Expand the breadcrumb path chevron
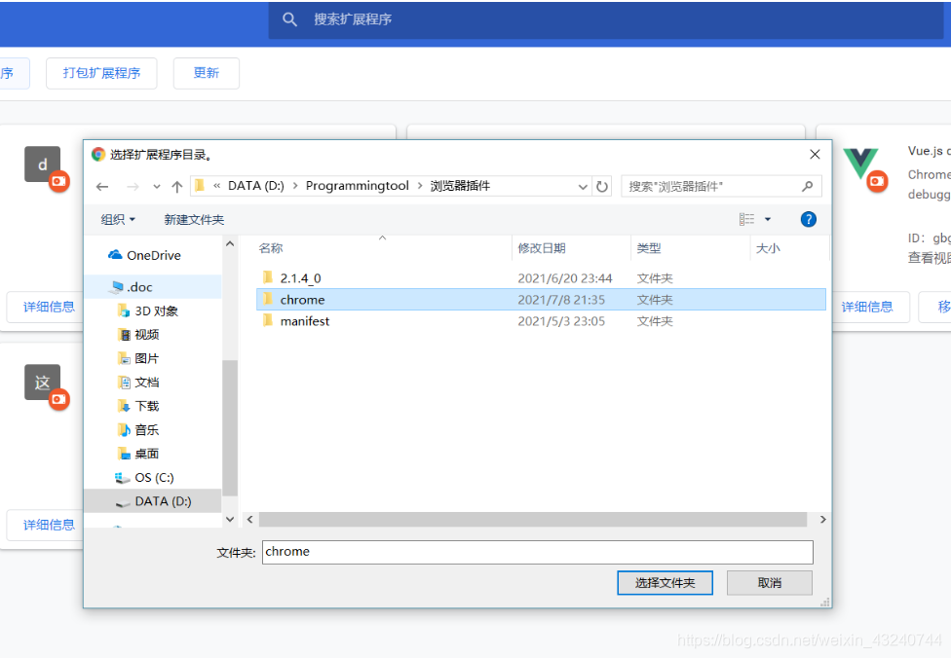 tap(583, 186)
